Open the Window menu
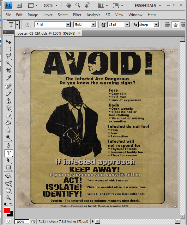Image resolution: width=187 pixels, height=225 pixels. [136, 15]
